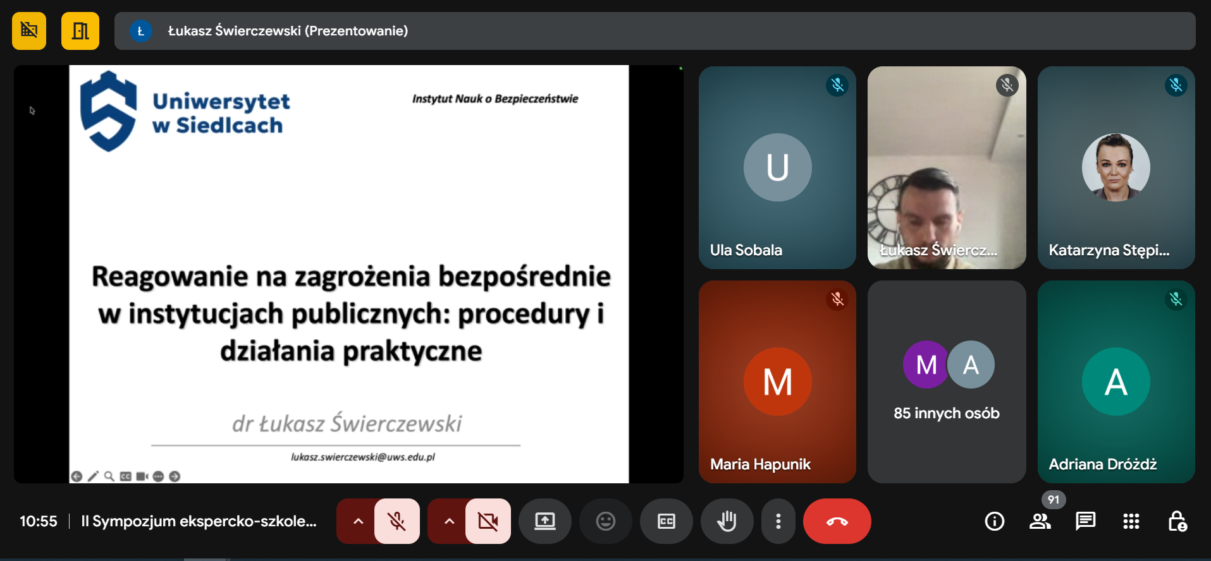Unmute the microphone
The image size is (1211, 561).
(x=397, y=521)
